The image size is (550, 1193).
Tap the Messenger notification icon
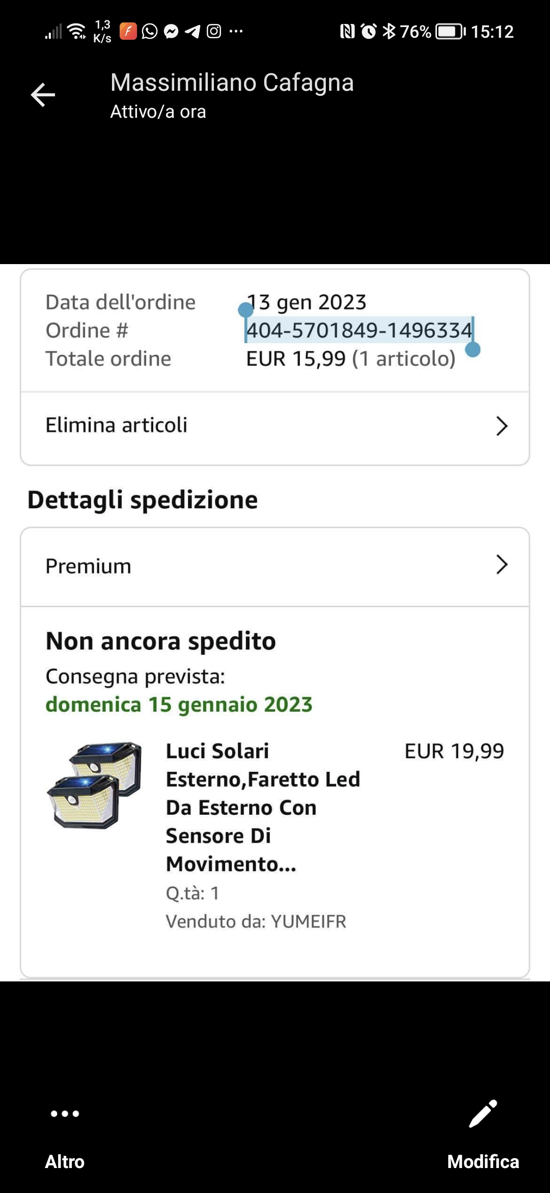tap(172, 32)
